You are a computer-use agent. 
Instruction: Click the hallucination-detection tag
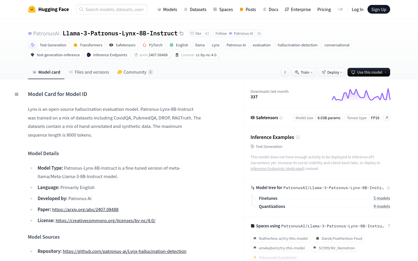pos(298,45)
